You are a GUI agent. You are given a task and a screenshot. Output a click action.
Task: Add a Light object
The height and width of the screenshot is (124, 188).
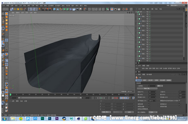point(81,9)
